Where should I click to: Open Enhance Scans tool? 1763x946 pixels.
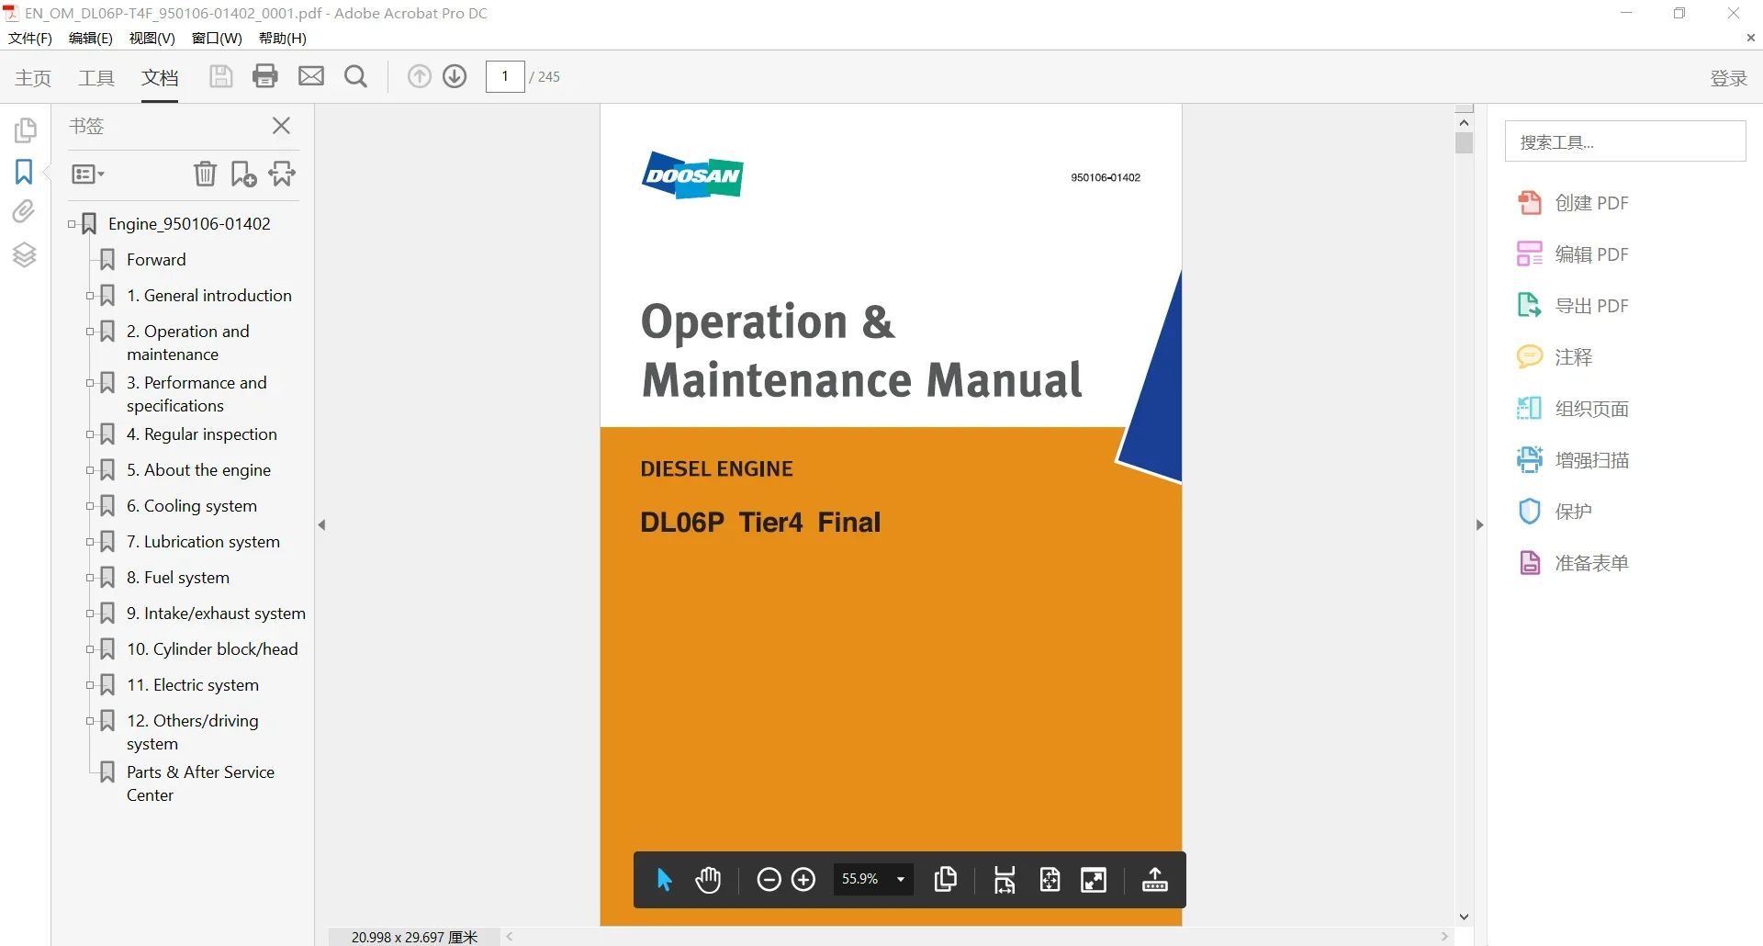point(1573,460)
